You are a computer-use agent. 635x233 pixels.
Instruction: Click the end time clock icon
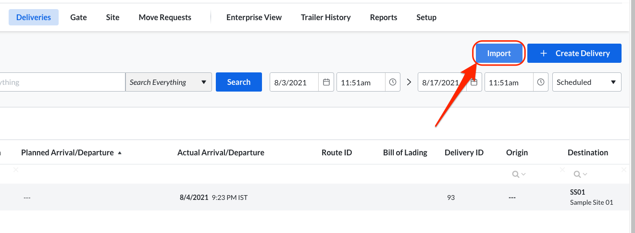pyautogui.click(x=541, y=82)
